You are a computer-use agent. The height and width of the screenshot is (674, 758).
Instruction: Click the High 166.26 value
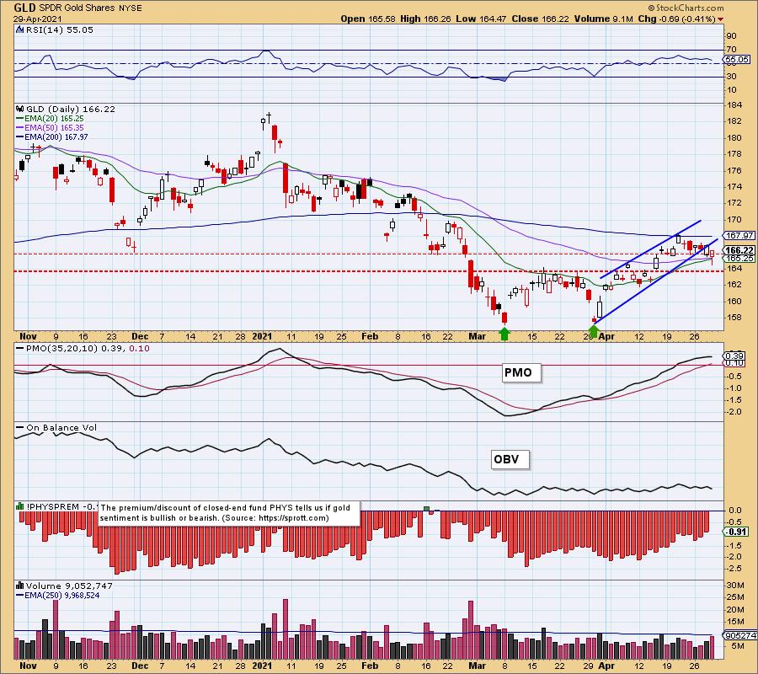[425, 19]
